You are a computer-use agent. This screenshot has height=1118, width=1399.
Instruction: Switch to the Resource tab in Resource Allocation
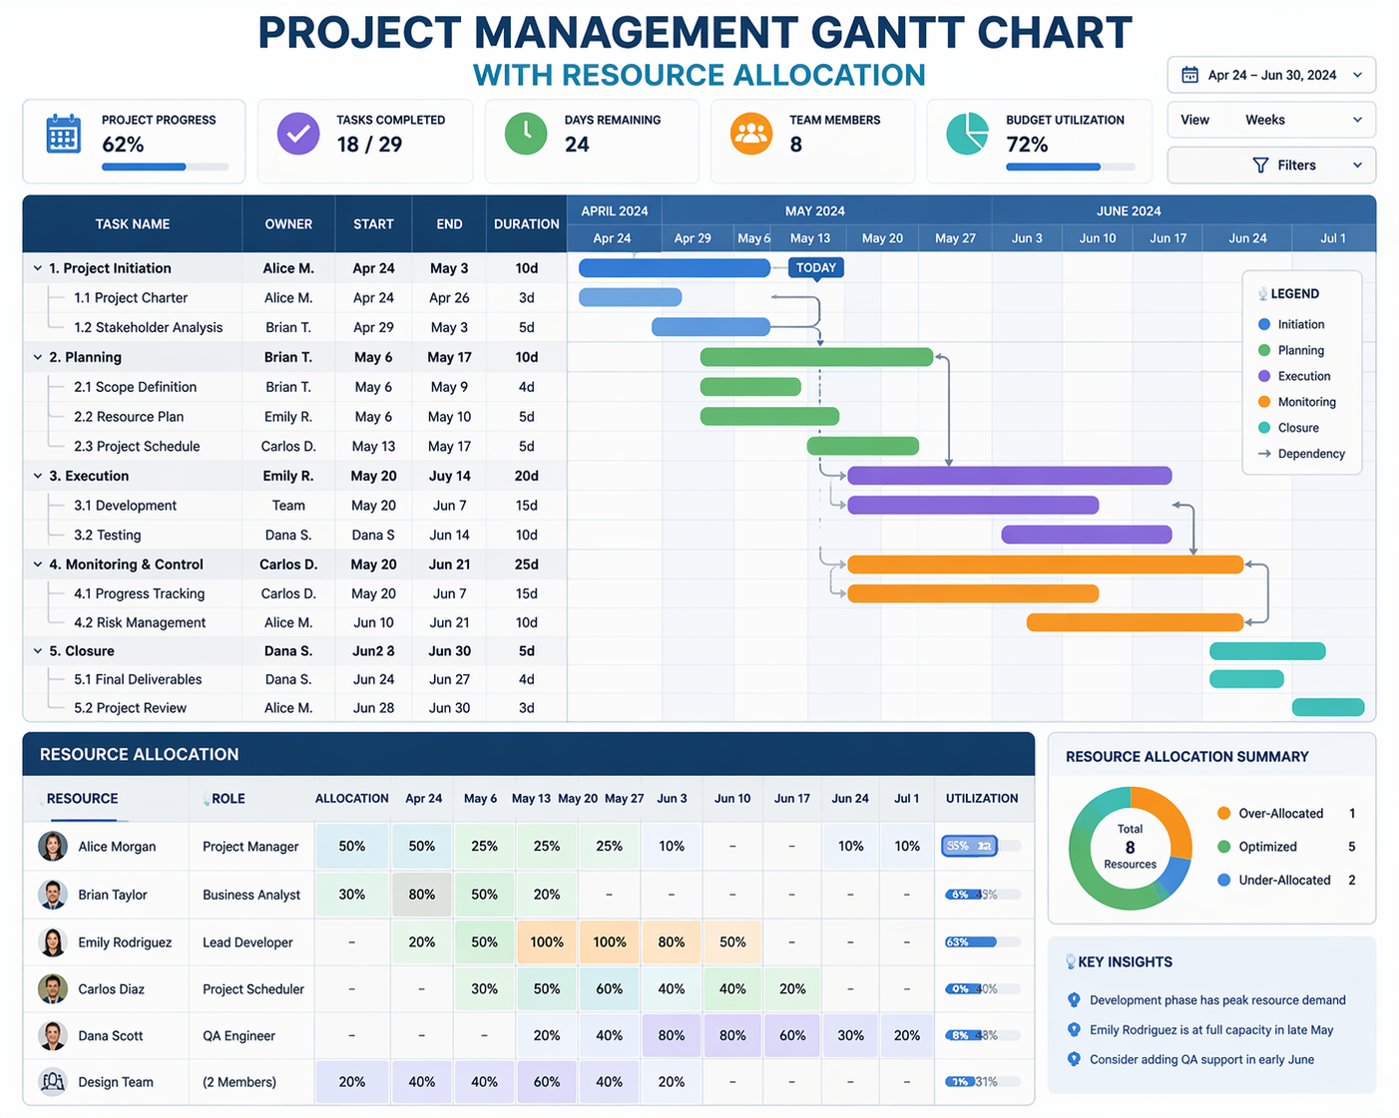tap(82, 798)
